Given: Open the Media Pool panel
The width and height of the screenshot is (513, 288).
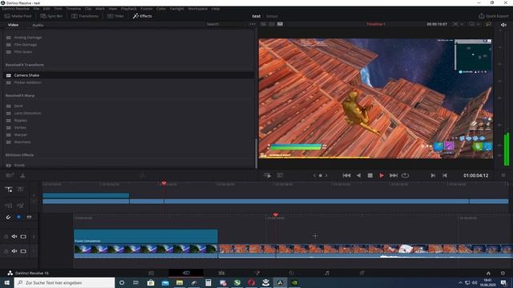Looking at the screenshot, I should point(18,16).
